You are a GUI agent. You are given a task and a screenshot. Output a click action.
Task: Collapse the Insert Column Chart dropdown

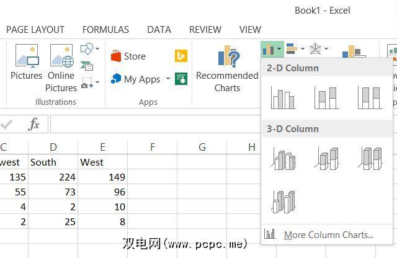[272, 49]
